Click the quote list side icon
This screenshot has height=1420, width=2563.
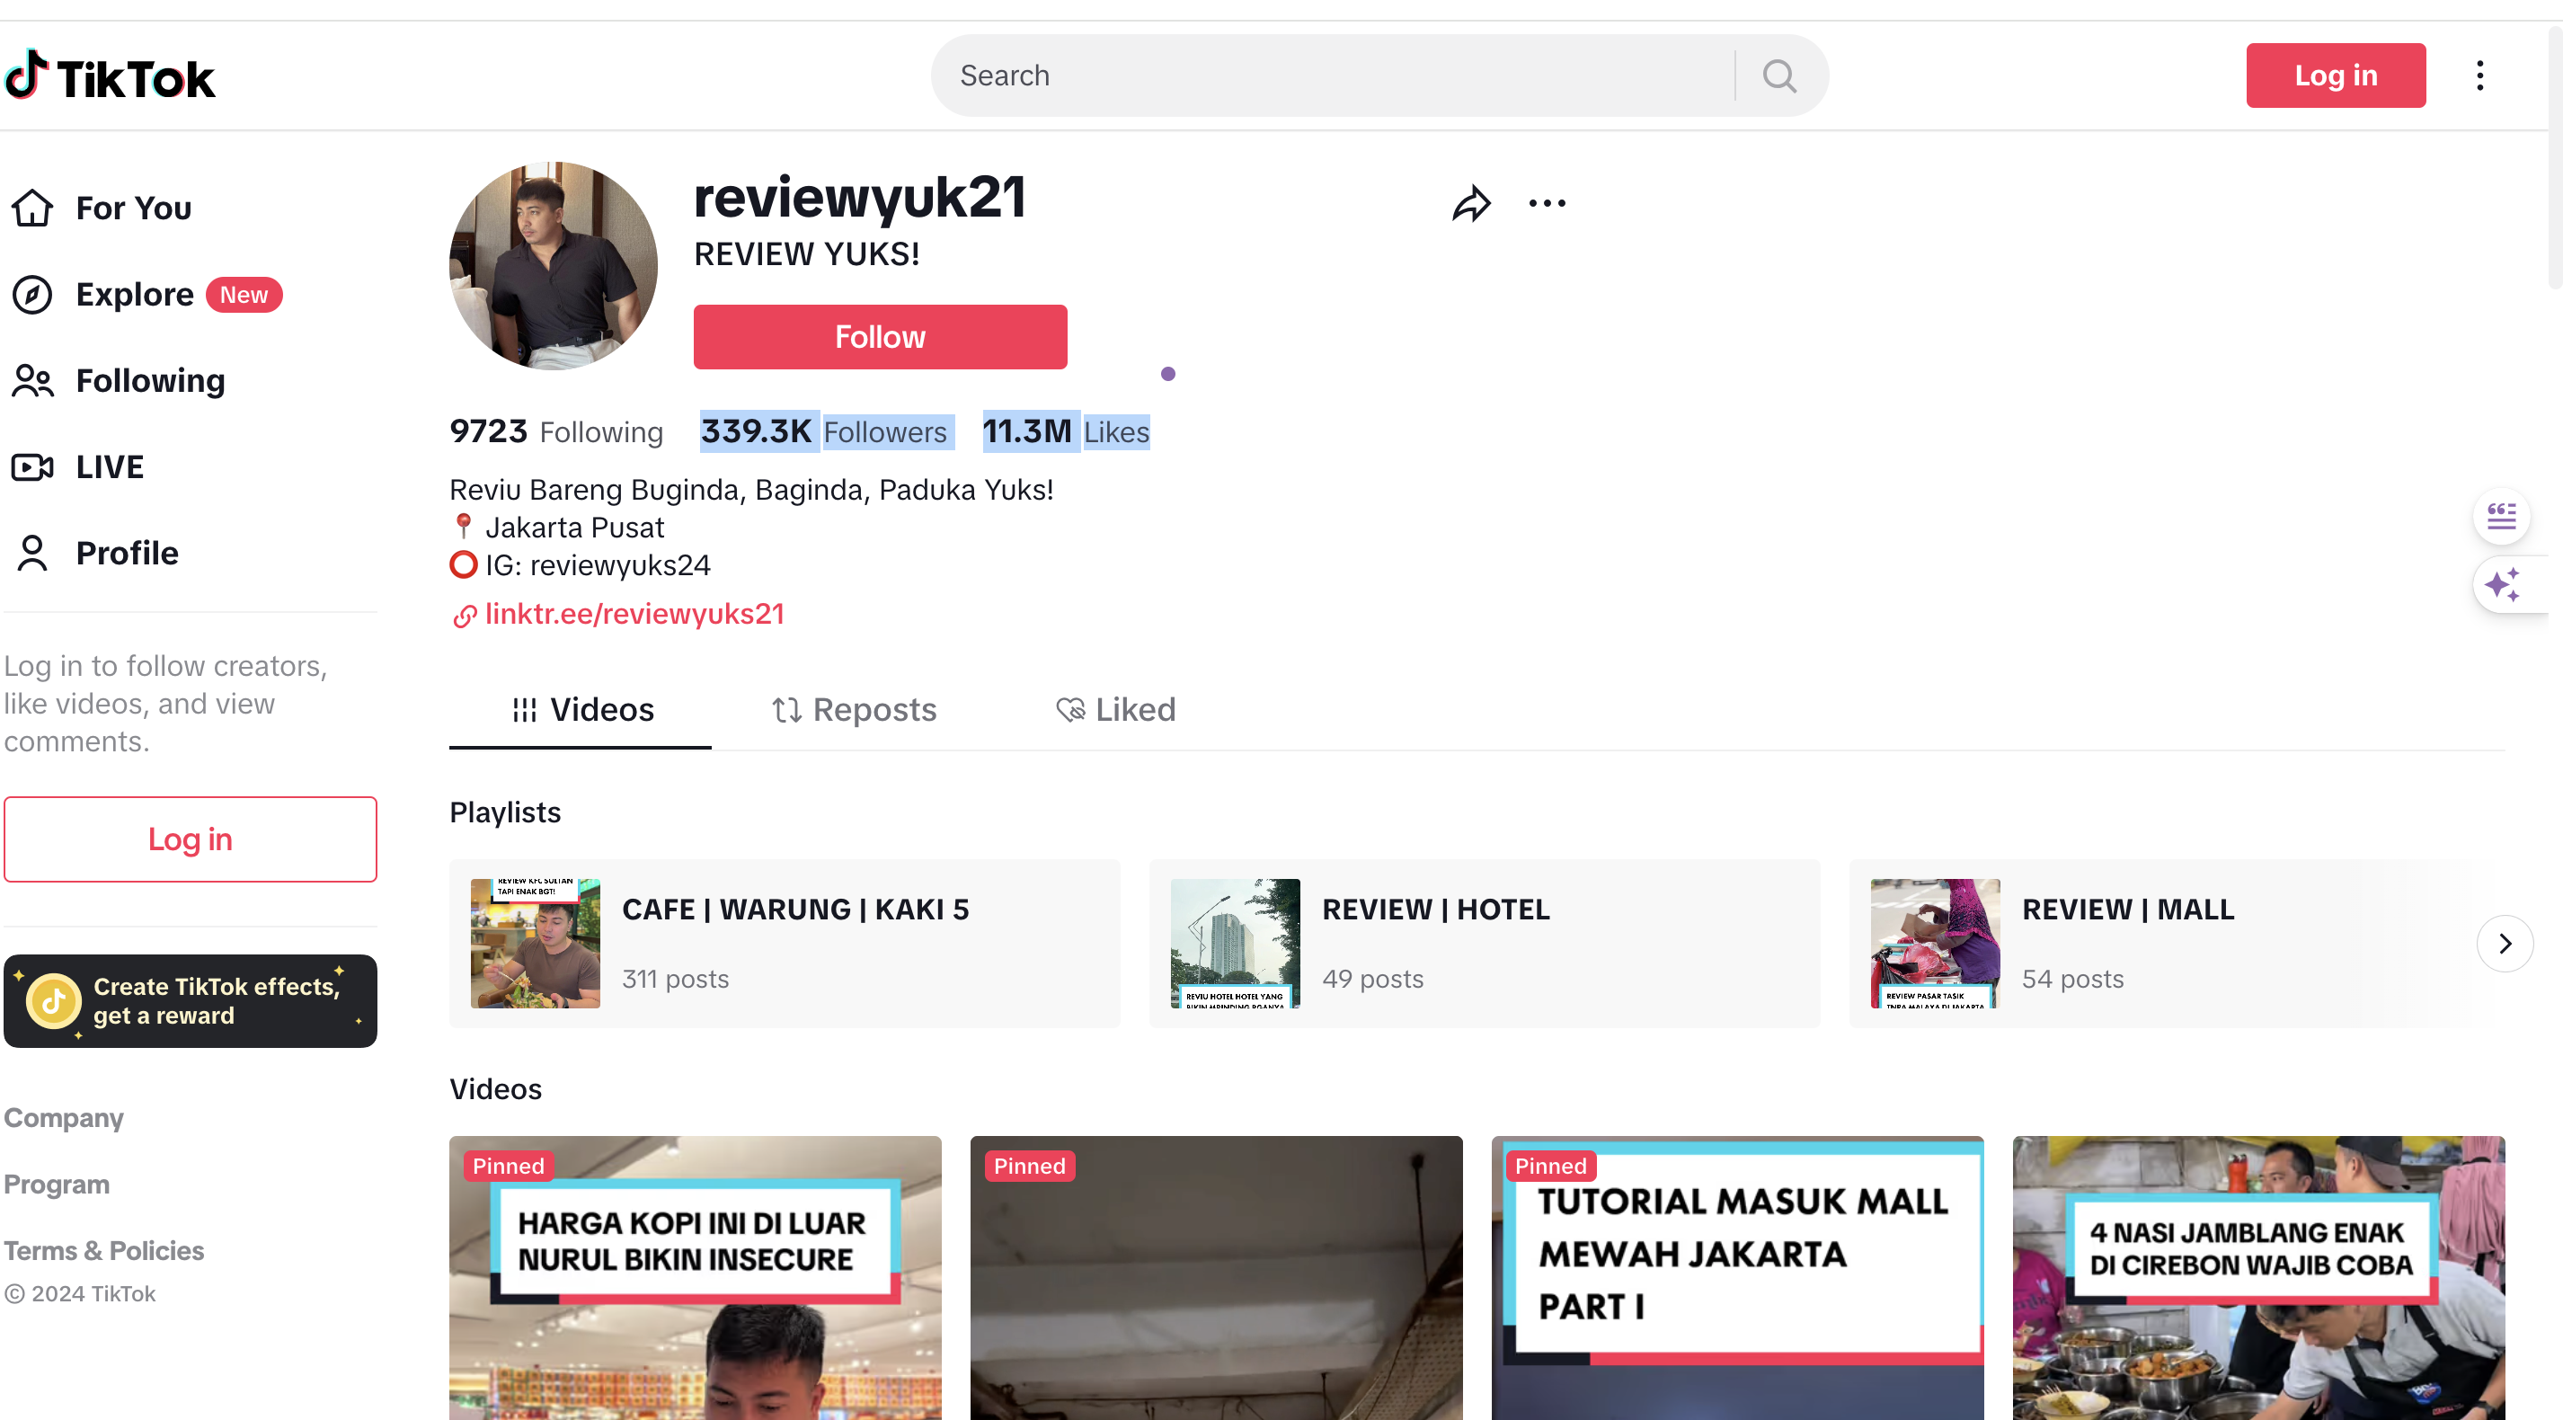click(x=2501, y=517)
